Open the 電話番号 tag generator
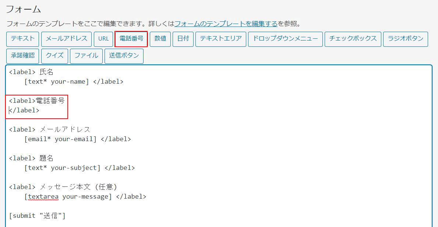 point(131,39)
